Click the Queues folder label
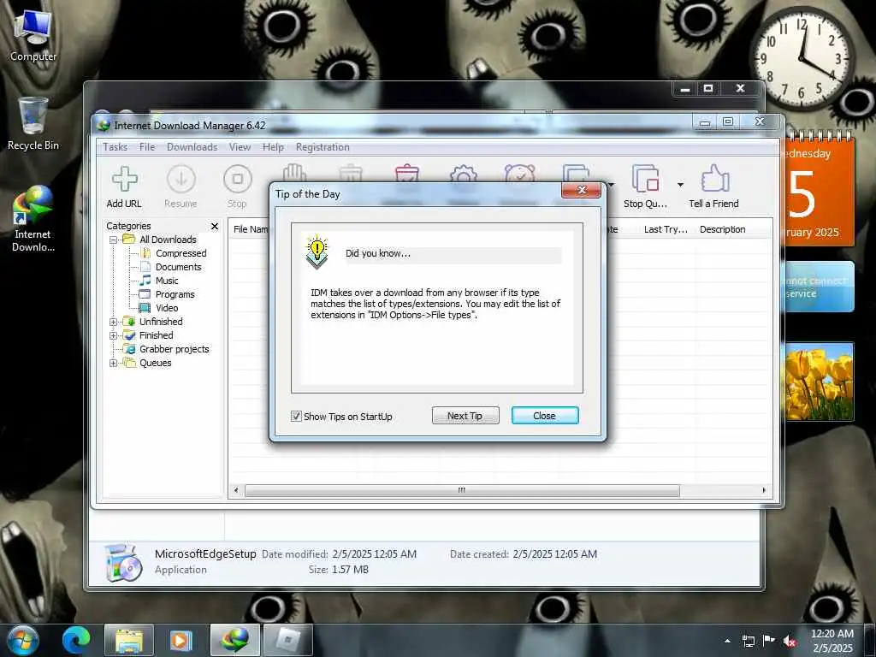This screenshot has height=657, width=876. [x=156, y=363]
